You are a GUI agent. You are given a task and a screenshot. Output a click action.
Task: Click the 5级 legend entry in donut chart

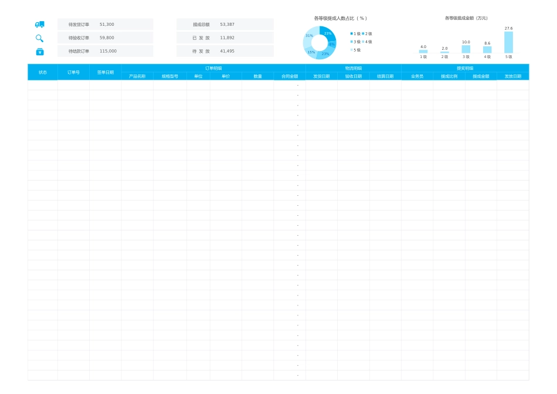(356, 50)
